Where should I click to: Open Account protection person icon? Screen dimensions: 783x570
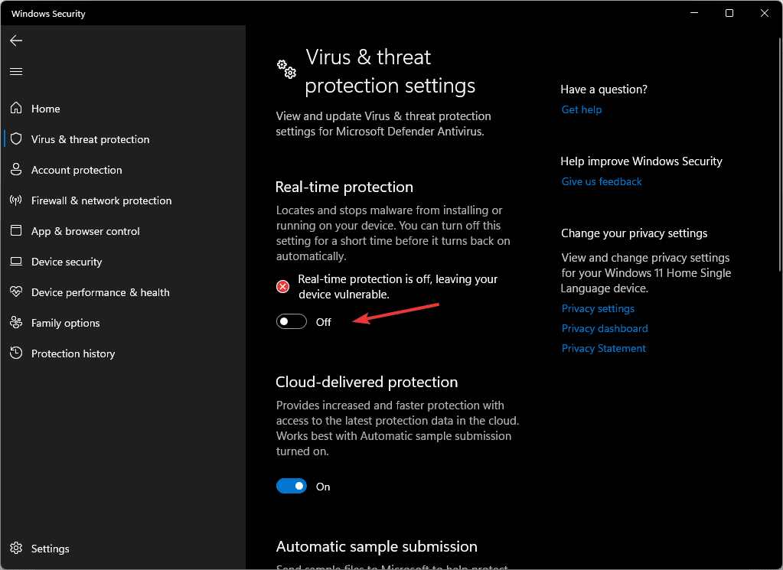pyautogui.click(x=16, y=170)
